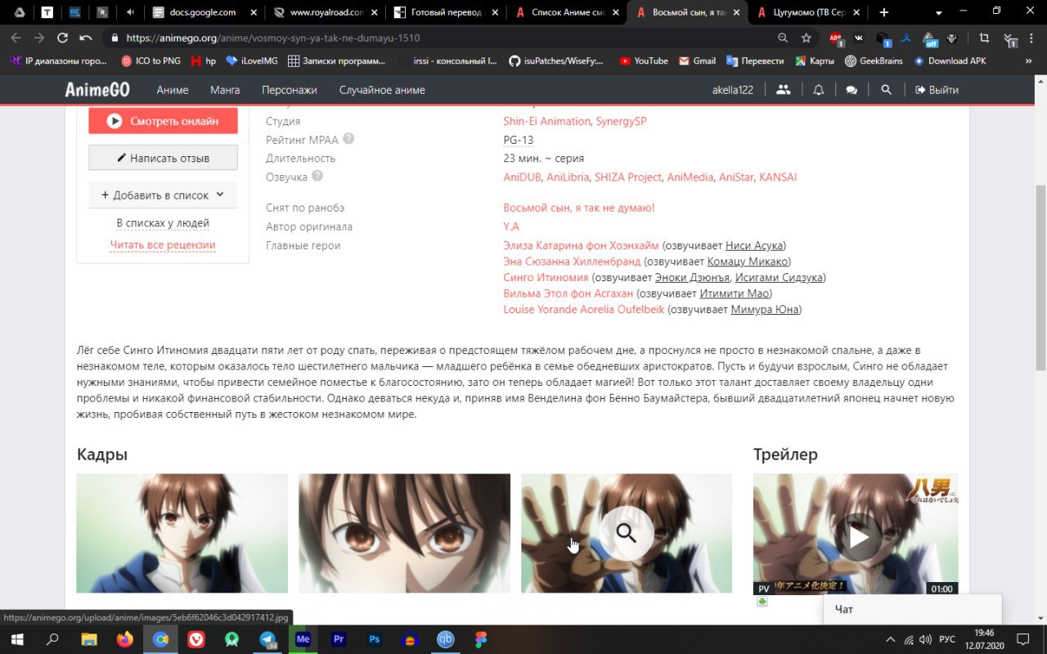Switch to the Список Аниме tab
1047x654 pixels.
pos(566,12)
